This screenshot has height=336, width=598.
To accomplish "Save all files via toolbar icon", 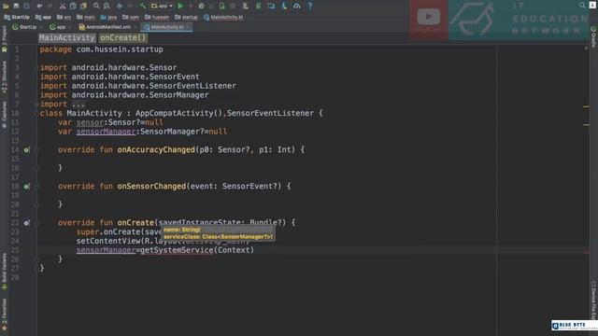I will tap(16, 7).
